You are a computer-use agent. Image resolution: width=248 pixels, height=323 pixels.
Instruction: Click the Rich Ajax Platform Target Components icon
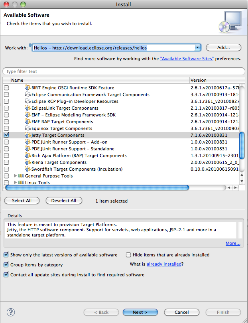[28, 156]
